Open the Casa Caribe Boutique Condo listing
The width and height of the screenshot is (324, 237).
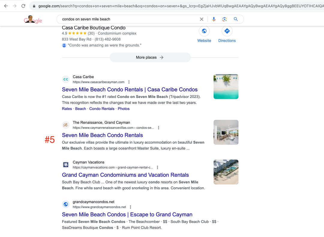pyautogui.click(x=94, y=28)
